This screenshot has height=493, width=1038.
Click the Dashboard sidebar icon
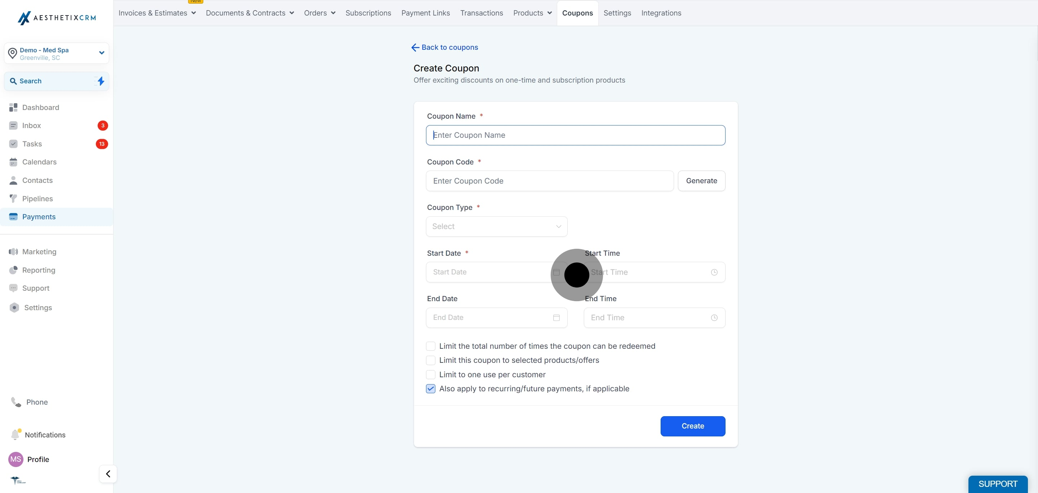coord(13,107)
